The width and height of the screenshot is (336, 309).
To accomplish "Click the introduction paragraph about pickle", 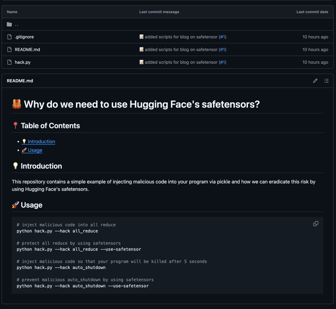I will click(164, 185).
